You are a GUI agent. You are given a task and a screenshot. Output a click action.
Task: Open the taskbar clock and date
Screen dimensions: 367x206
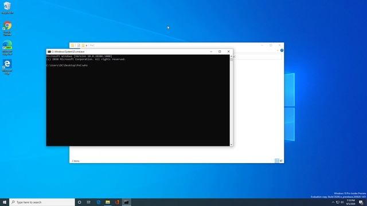tap(350, 202)
